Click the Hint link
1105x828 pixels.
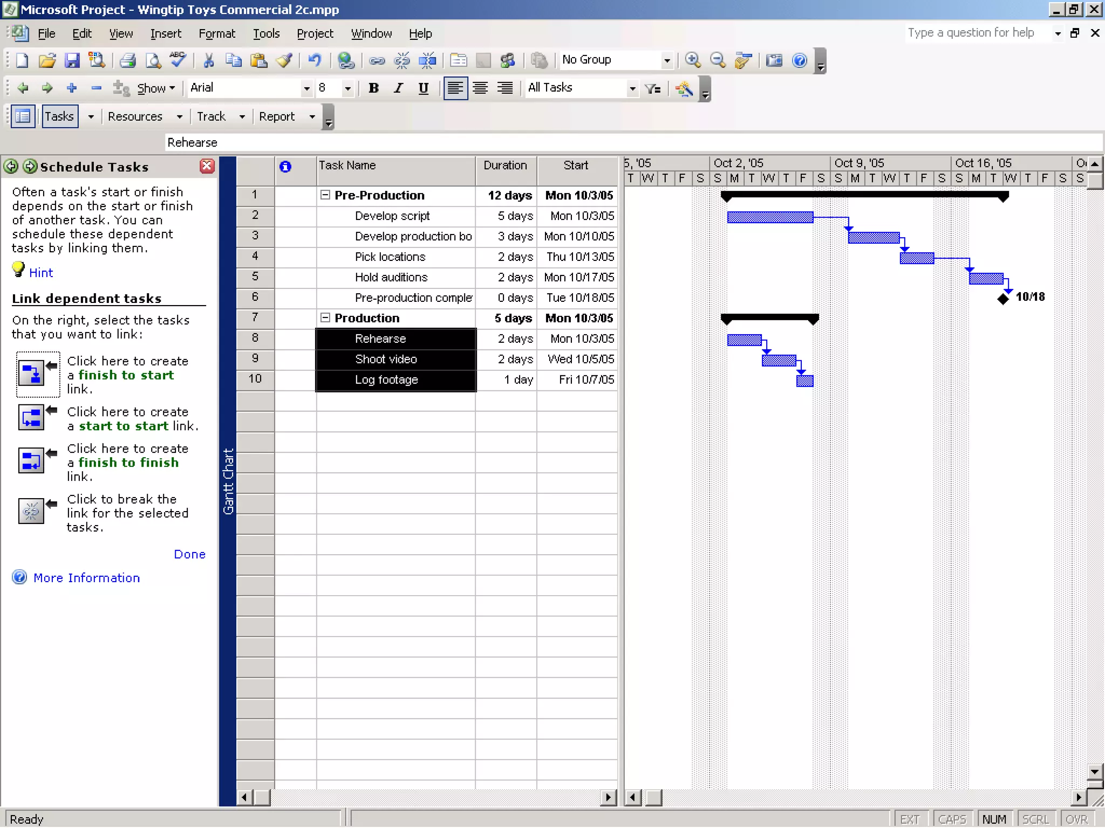40,273
